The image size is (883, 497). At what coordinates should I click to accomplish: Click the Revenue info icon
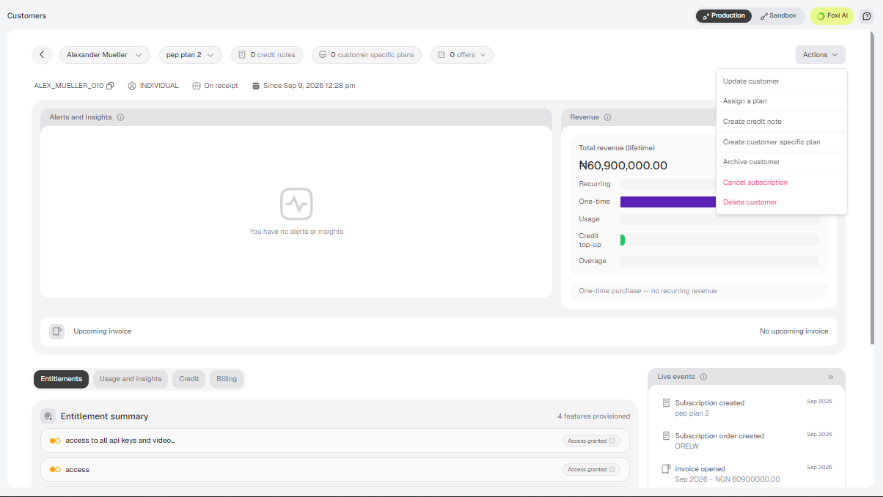607,117
